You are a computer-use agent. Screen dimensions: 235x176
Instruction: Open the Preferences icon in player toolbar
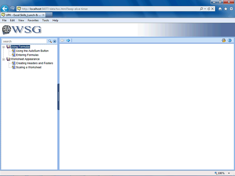point(224,40)
